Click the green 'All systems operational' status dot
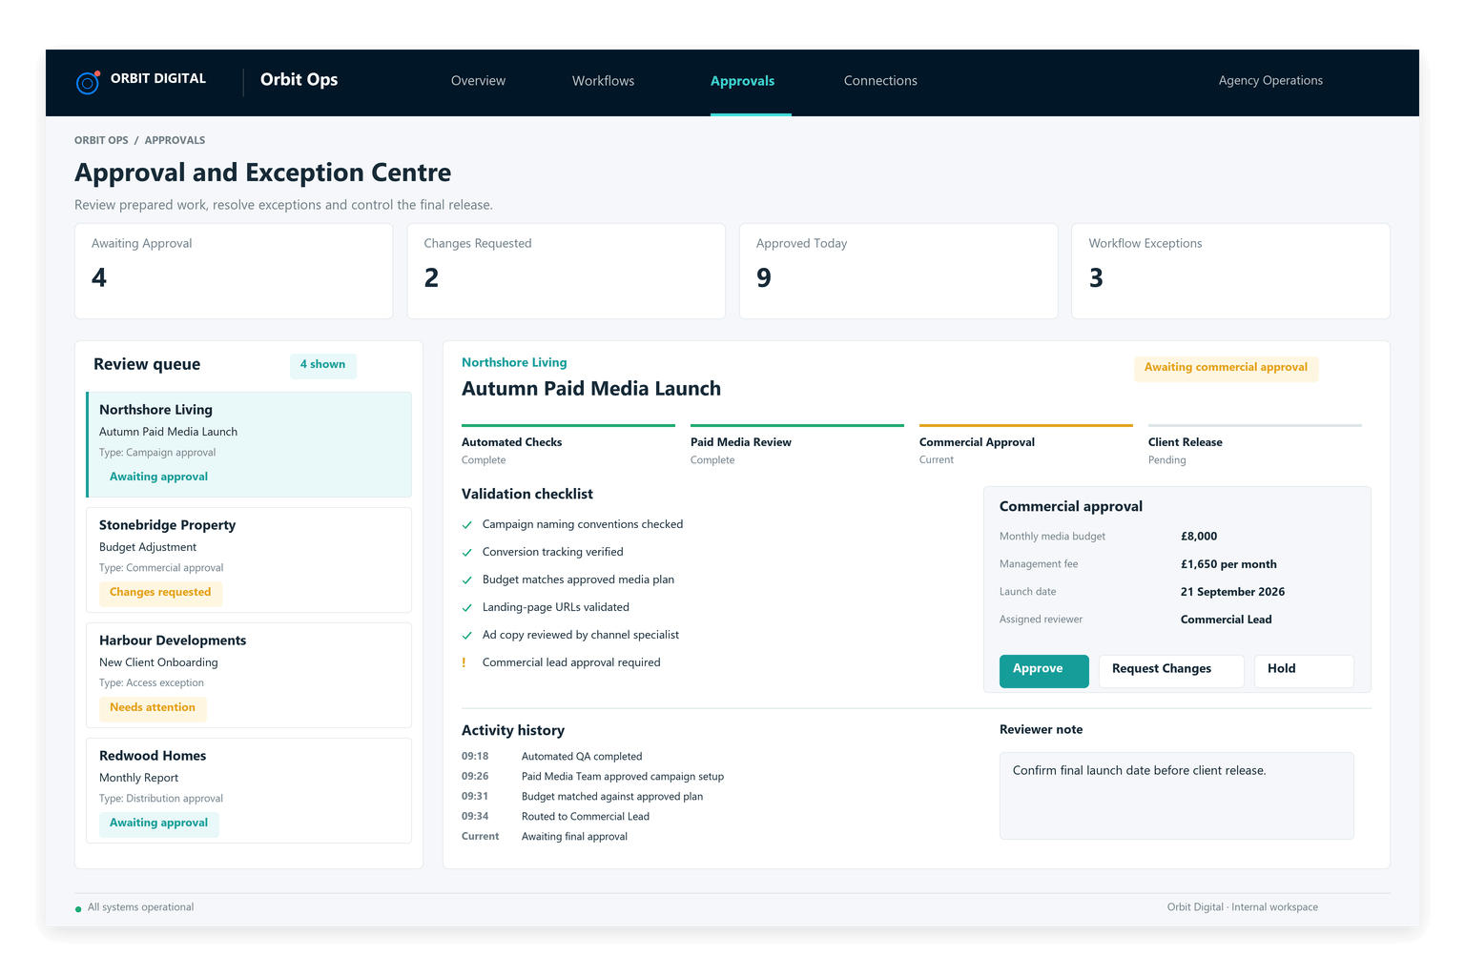 78,909
